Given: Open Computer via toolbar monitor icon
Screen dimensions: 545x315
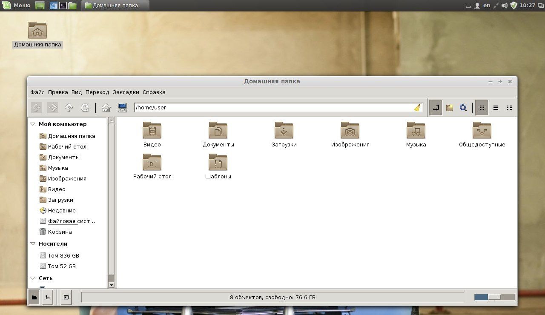Looking at the screenshot, I should tap(123, 108).
